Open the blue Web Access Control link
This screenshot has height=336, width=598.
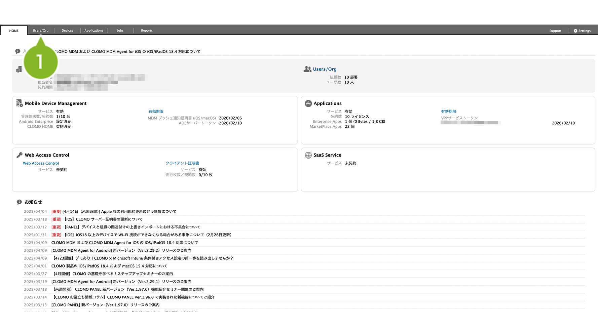click(x=41, y=163)
